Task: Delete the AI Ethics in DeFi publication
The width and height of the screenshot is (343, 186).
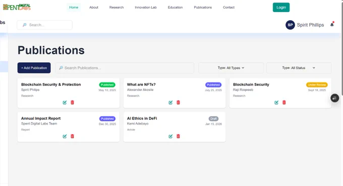Action: click(178, 136)
